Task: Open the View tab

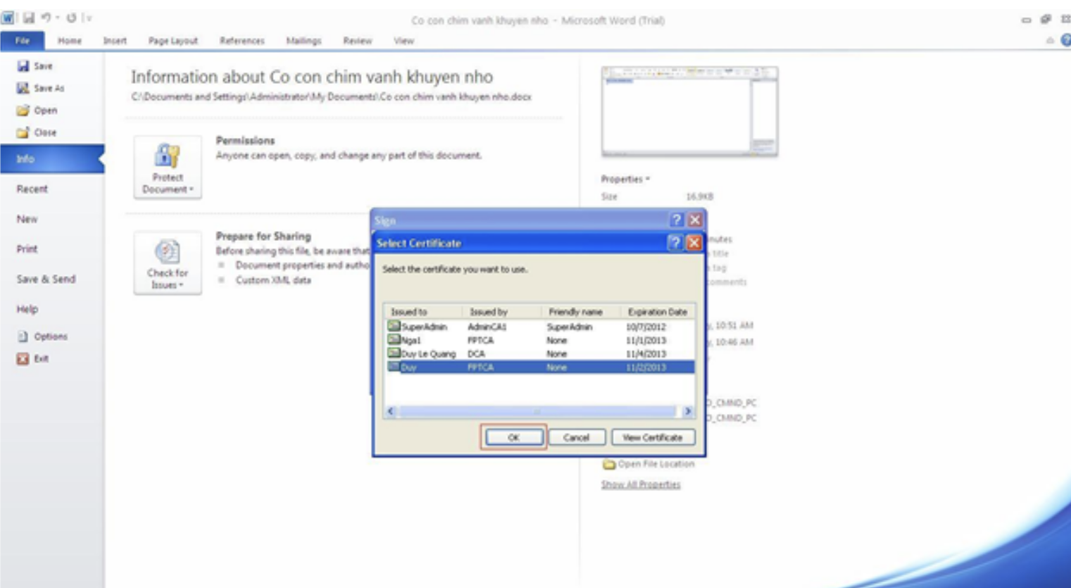Action: point(404,41)
